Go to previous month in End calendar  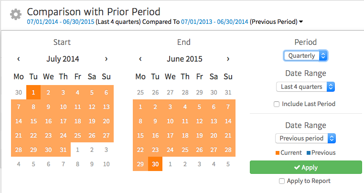[x=140, y=59]
